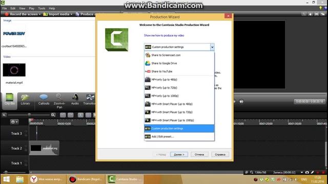The width and height of the screenshot is (328, 184).
Task: Select MP4 only (up to 1080p)
Action: pyautogui.click(x=179, y=96)
